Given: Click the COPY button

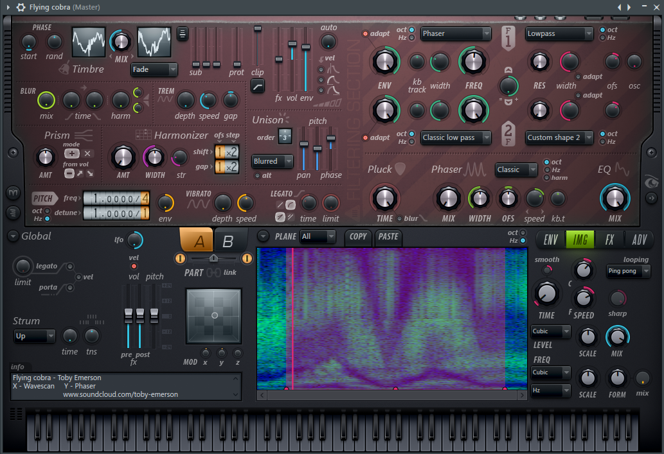Looking at the screenshot, I should 358,237.
